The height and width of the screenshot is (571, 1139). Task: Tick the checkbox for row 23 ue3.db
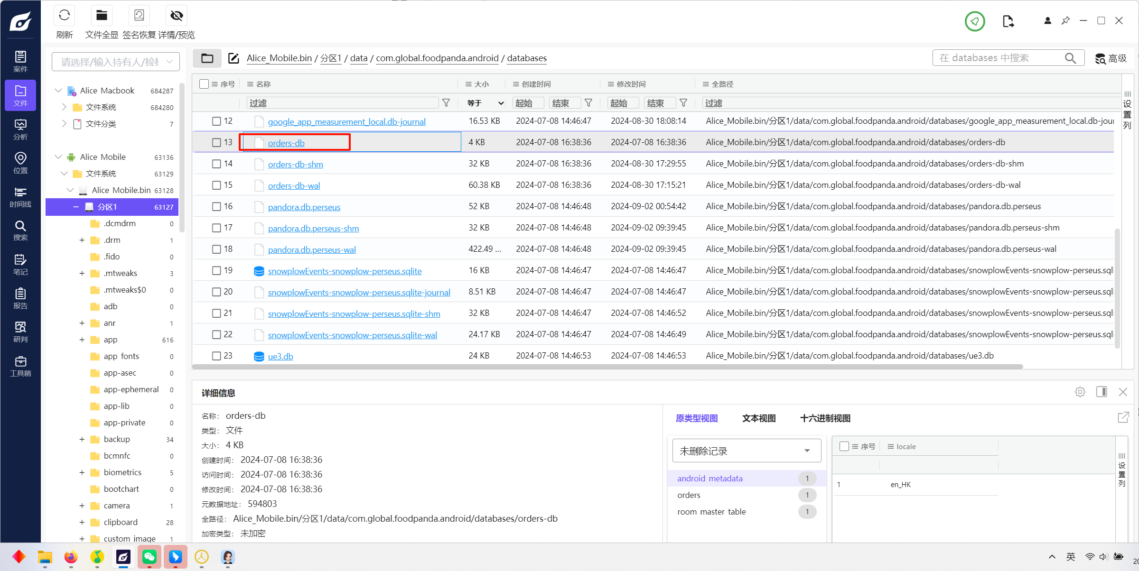[216, 356]
